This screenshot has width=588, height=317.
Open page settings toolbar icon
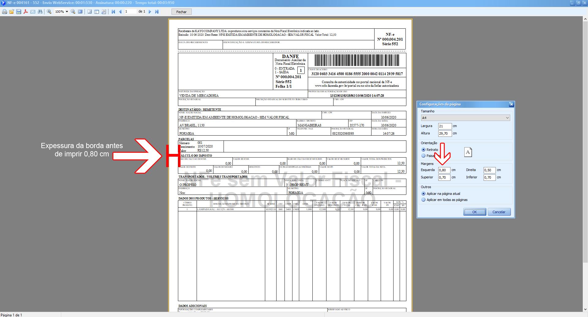click(104, 12)
